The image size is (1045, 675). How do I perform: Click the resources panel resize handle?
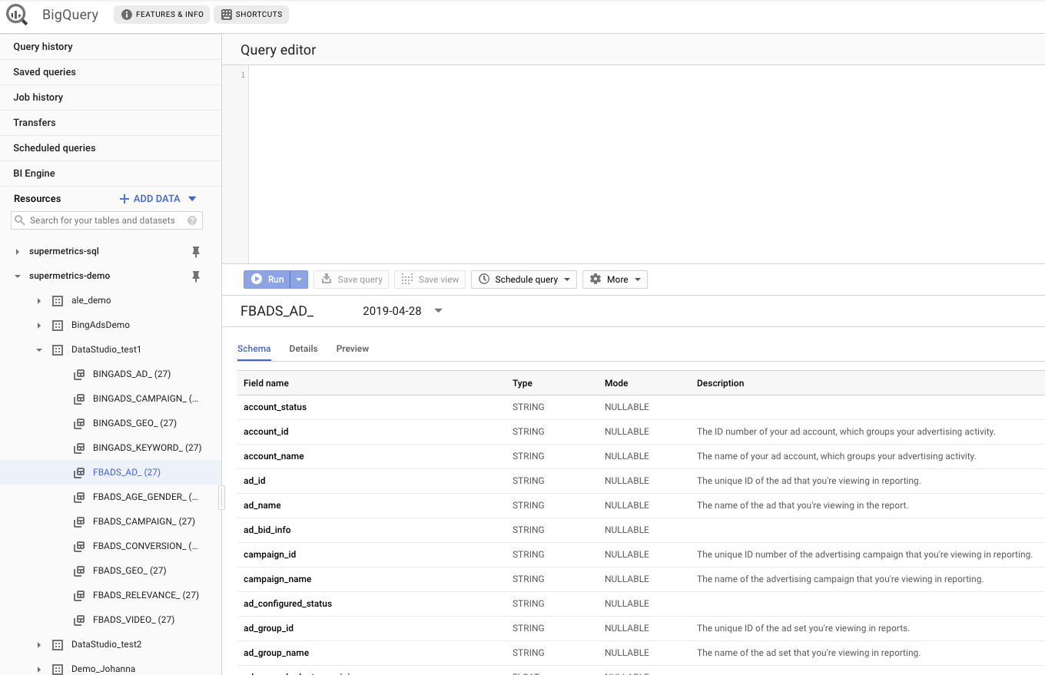221,498
